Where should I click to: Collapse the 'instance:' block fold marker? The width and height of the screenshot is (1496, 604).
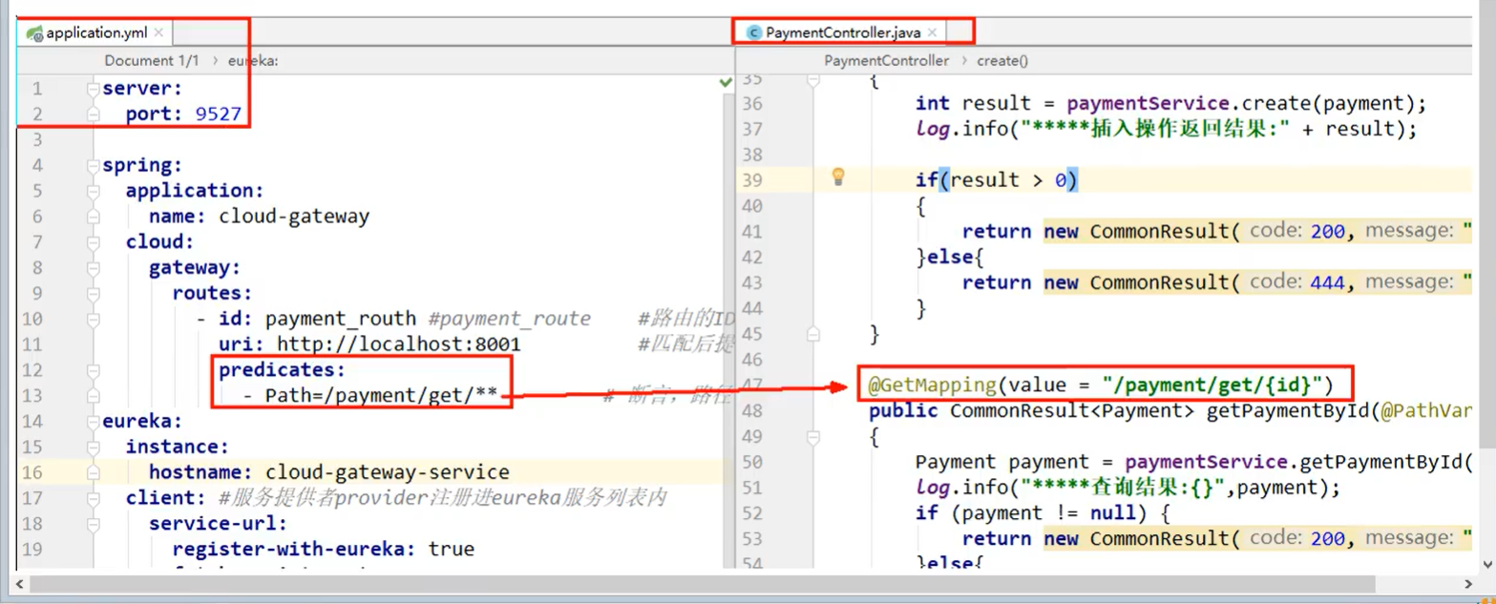coord(94,447)
